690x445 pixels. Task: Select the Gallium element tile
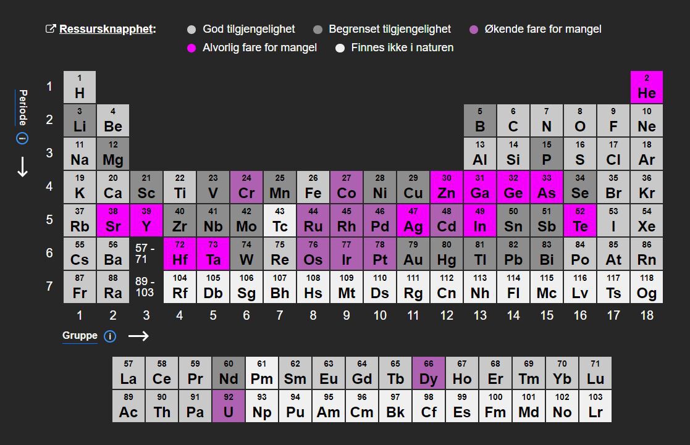click(479, 188)
